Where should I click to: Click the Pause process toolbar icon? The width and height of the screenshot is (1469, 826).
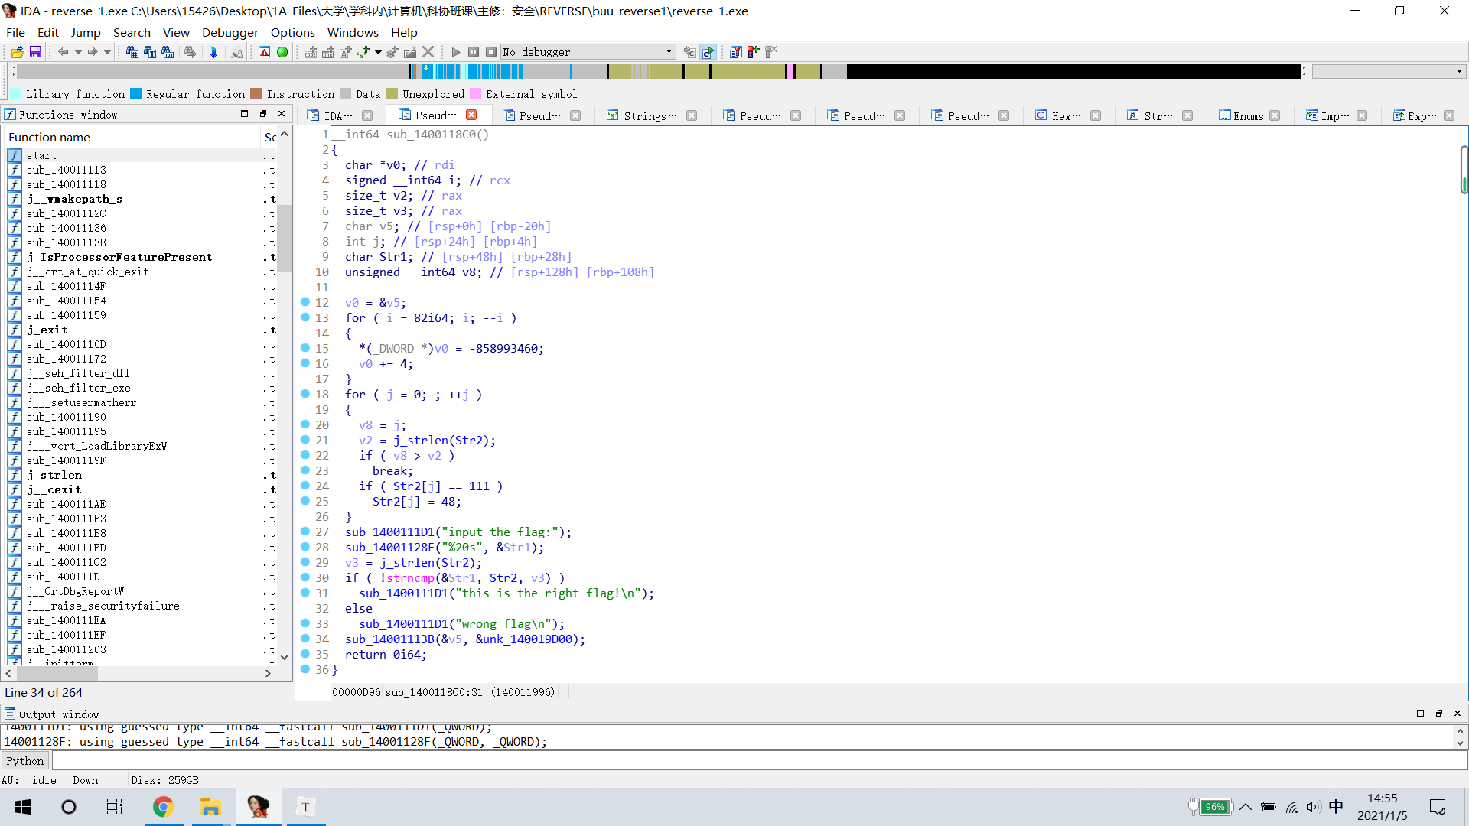pos(474,52)
